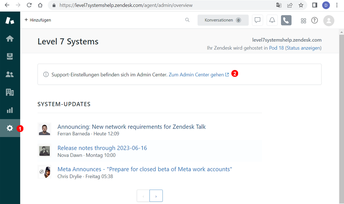The image size is (344, 204).
Task: Click the search magnifier icon
Action: pos(187,20)
